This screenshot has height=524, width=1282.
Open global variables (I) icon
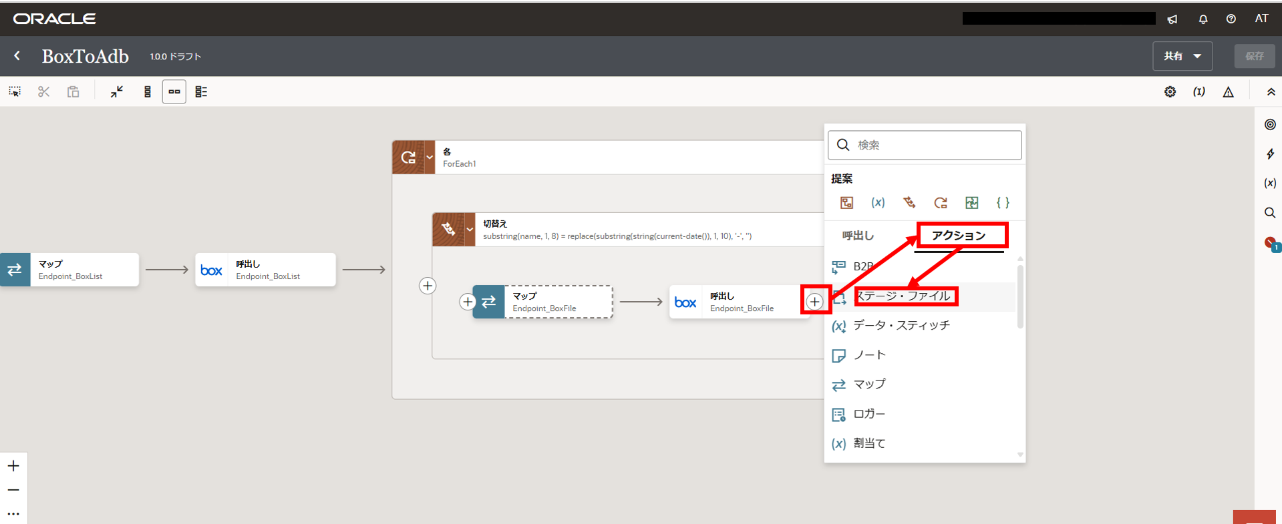point(1199,91)
